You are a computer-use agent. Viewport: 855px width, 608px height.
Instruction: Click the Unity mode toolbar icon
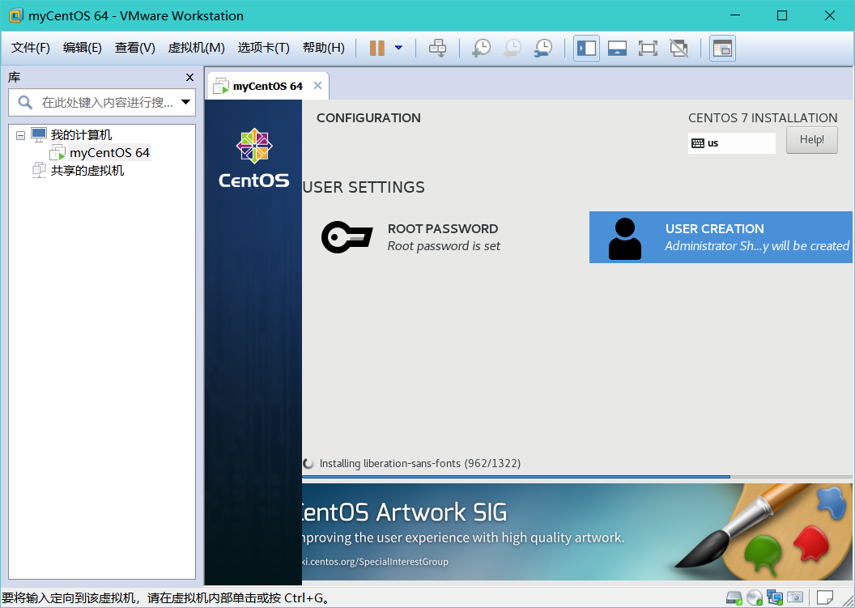[x=678, y=48]
